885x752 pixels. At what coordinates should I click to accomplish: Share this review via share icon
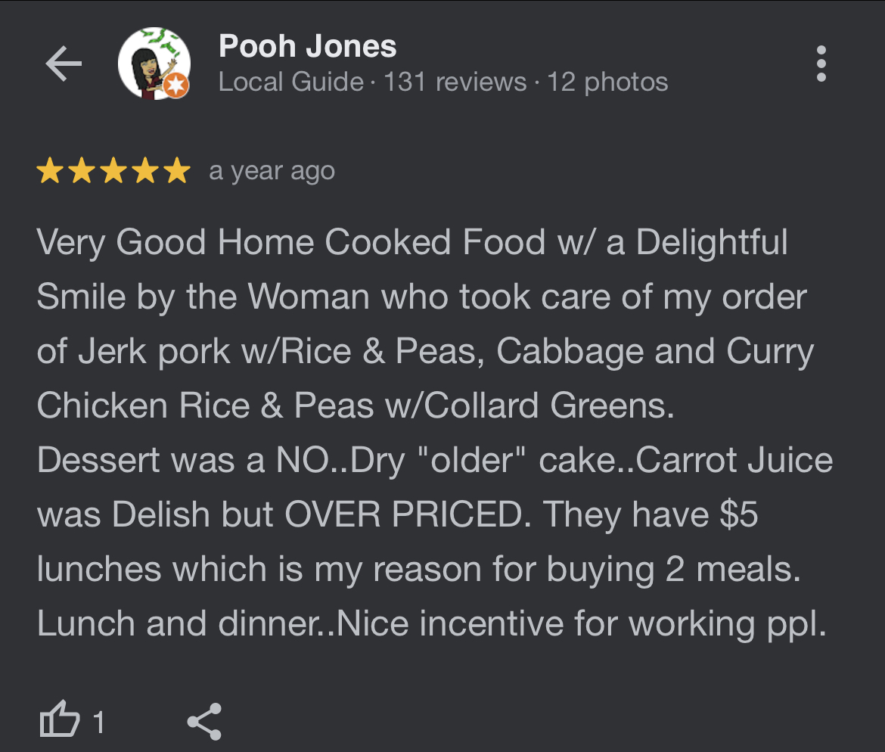click(x=204, y=720)
